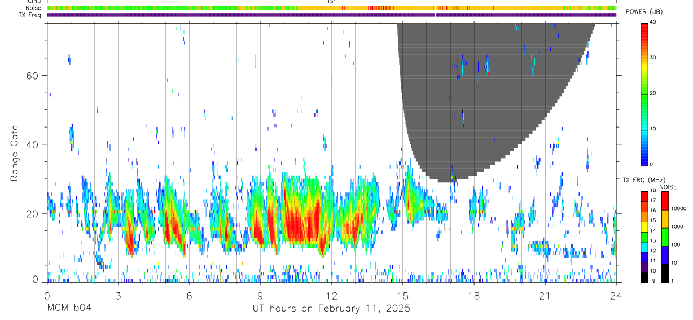Click the 6 hour label on UT axis
Image resolution: width=693 pixels, height=320 pixels.
(189, 296)
